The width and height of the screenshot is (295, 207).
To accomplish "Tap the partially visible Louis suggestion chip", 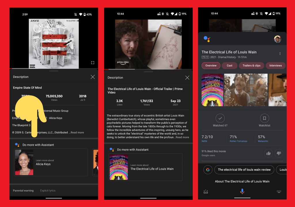I will [x=281, y=170].
